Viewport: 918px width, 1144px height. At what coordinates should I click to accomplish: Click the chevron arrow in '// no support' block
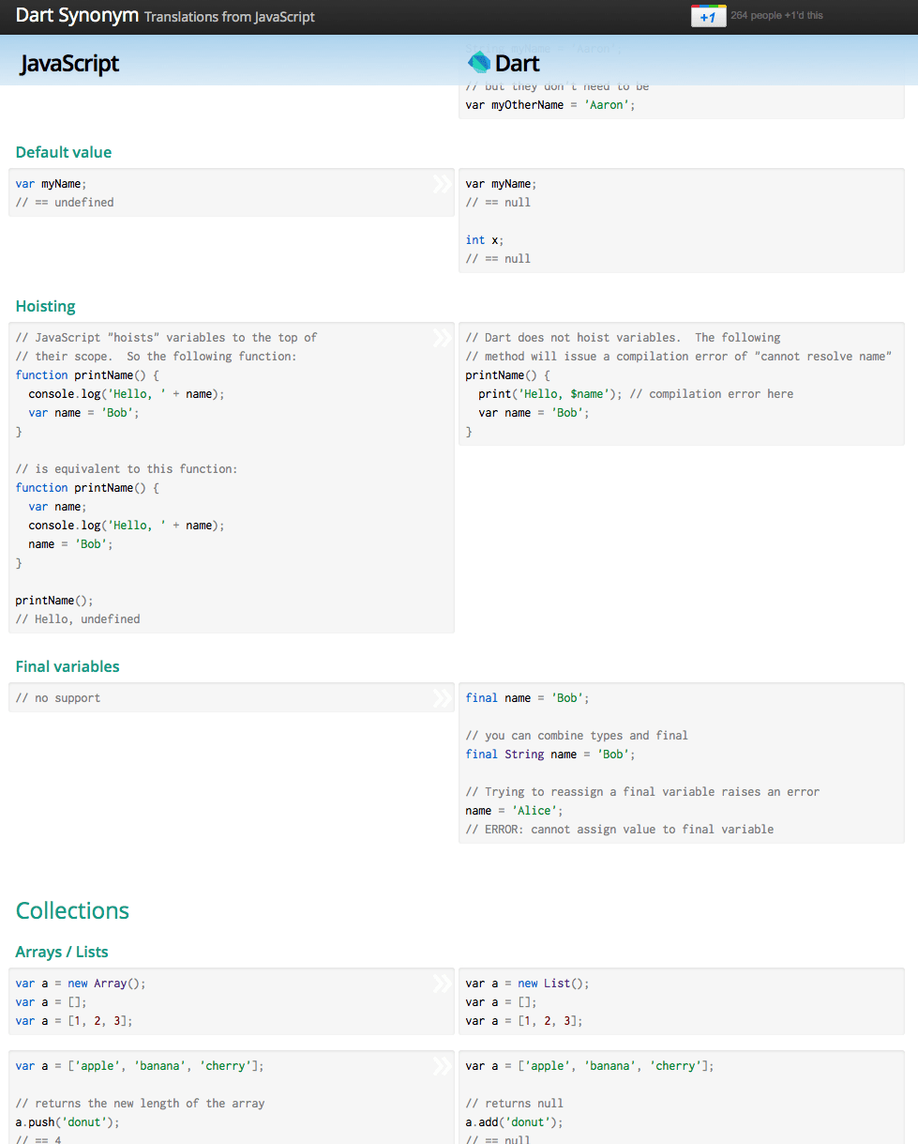pos(442,698)
